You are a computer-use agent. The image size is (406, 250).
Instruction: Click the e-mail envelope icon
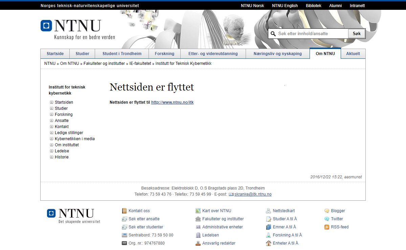click(231, 194)
